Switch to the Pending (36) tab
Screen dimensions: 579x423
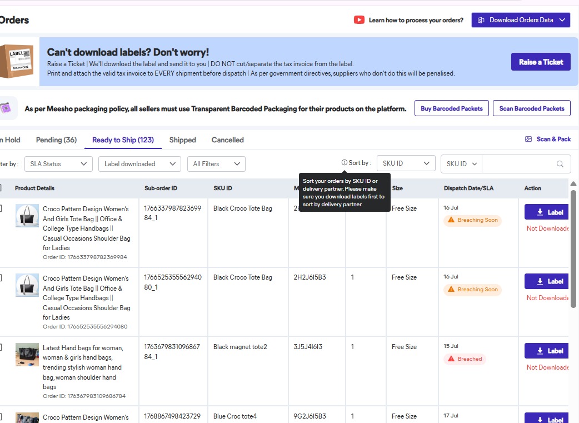point(56,140)
